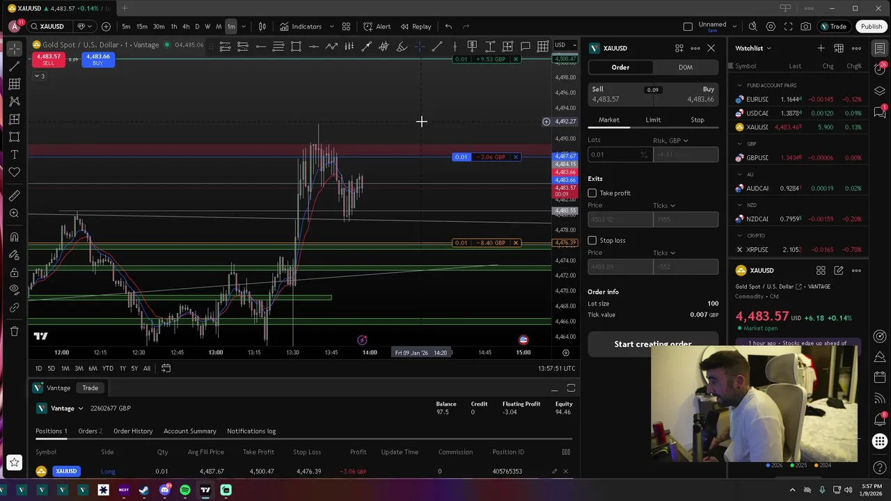The image size is (891, 501).
Task: Open the Notifications log tab
Action: click(251, 431)
